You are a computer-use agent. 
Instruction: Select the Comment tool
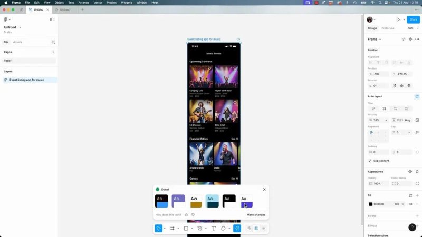(223, 229)
